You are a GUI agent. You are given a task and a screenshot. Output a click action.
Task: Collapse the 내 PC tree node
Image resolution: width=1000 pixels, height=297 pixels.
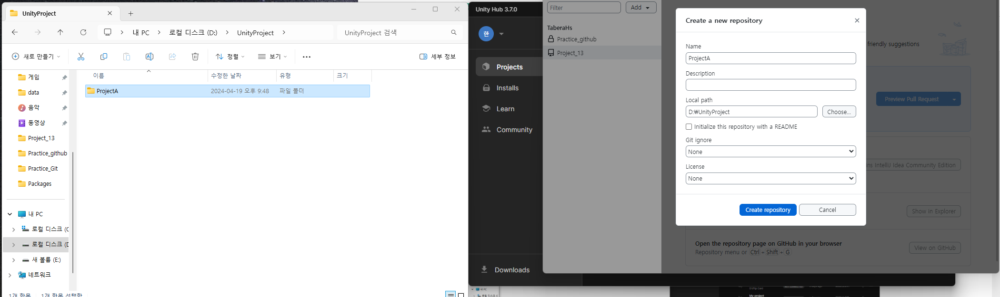10,214
